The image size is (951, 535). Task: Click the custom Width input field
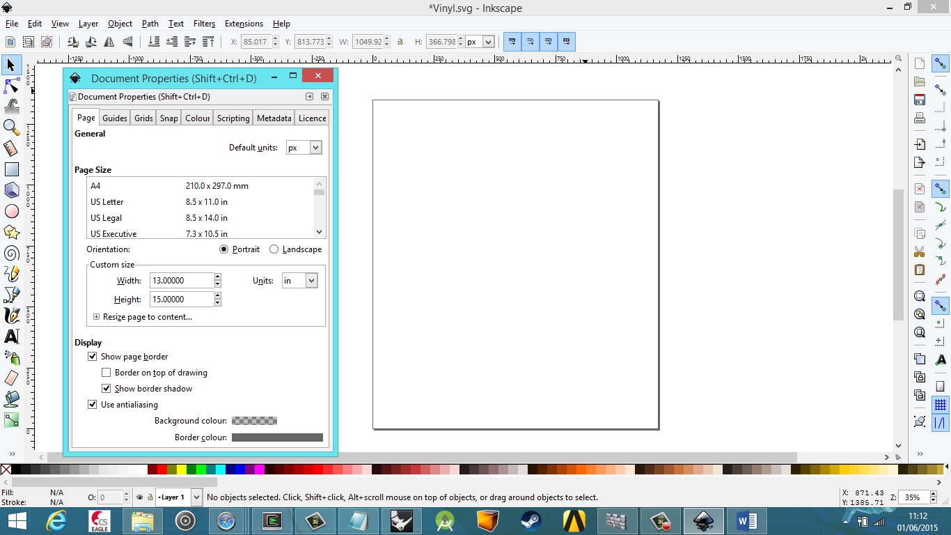coord(182,281)
